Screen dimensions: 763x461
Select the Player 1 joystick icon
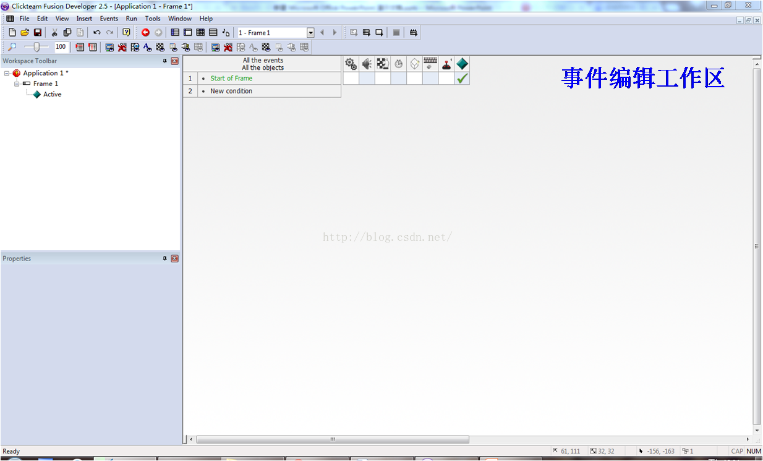coord(446,64)
